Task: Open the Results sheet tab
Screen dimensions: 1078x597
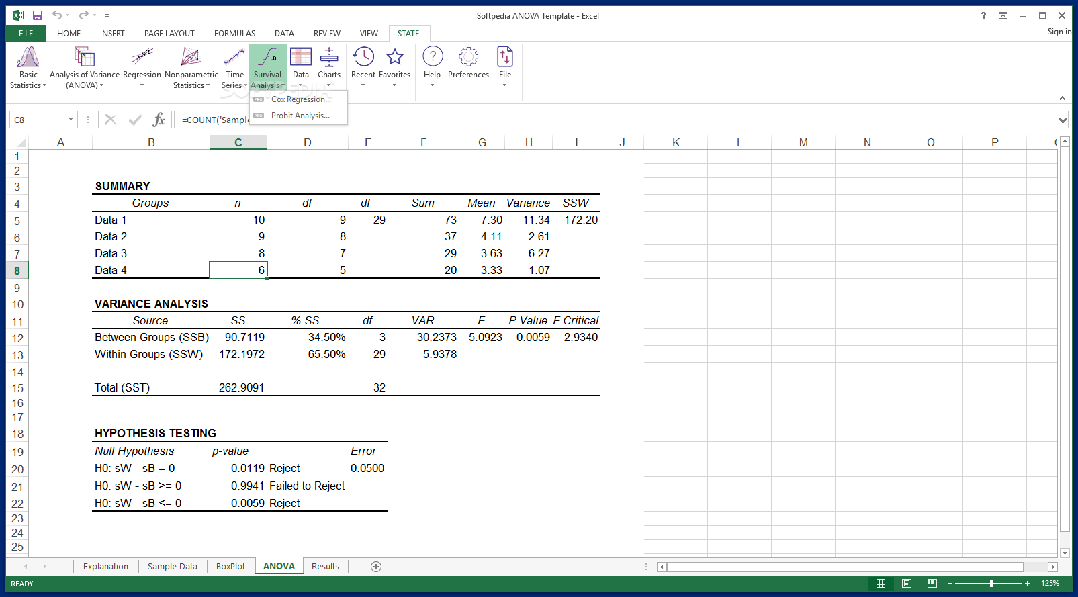Action: (325, 567)
